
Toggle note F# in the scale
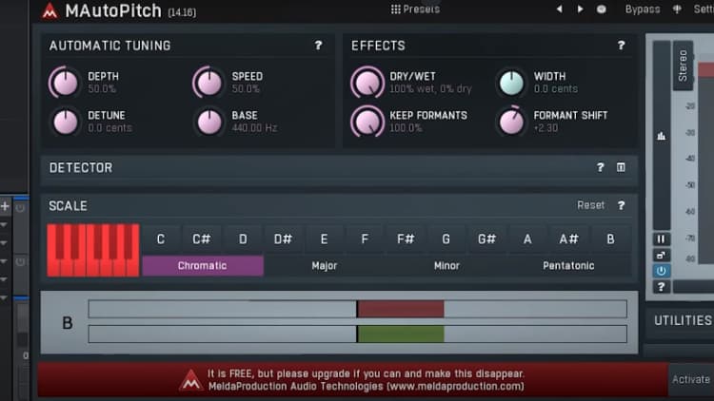coord(406,239)
